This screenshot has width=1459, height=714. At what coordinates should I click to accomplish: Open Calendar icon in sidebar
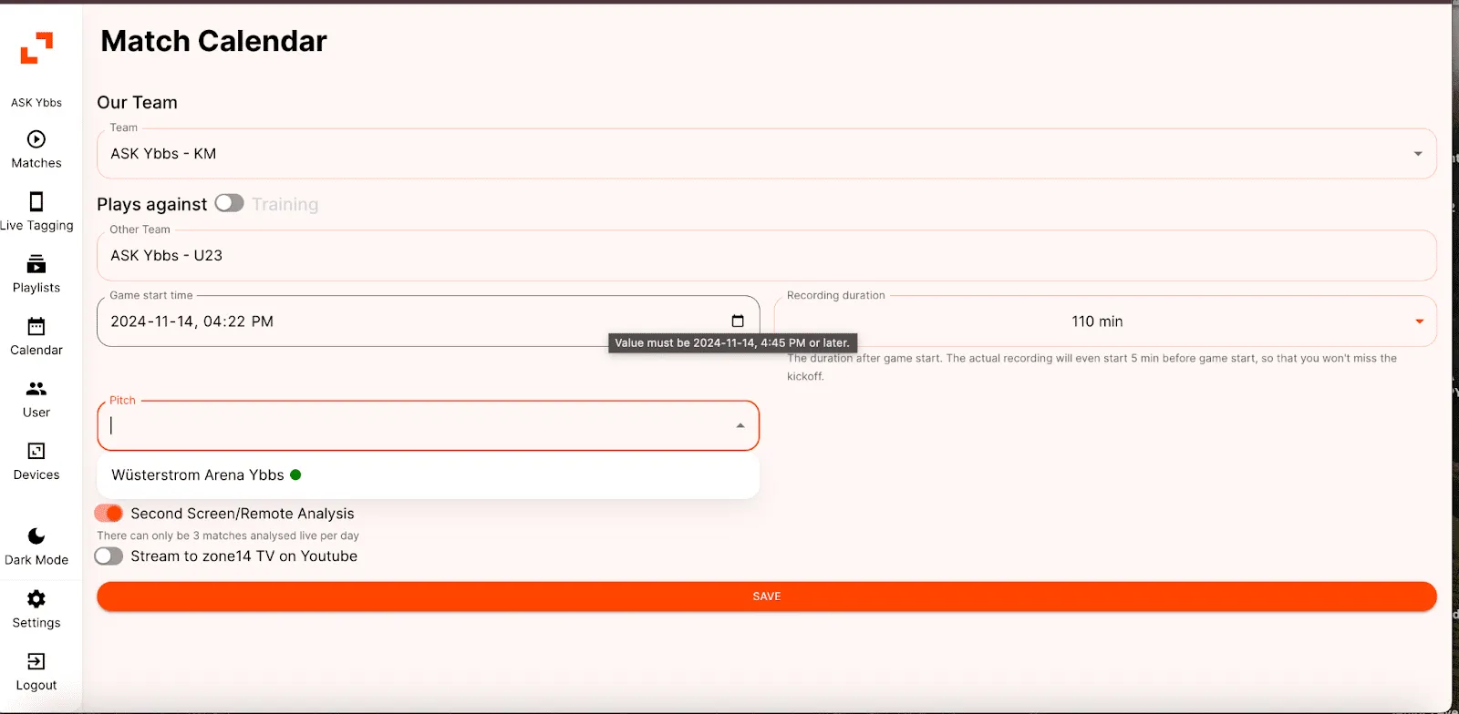[x=36, y=326]
